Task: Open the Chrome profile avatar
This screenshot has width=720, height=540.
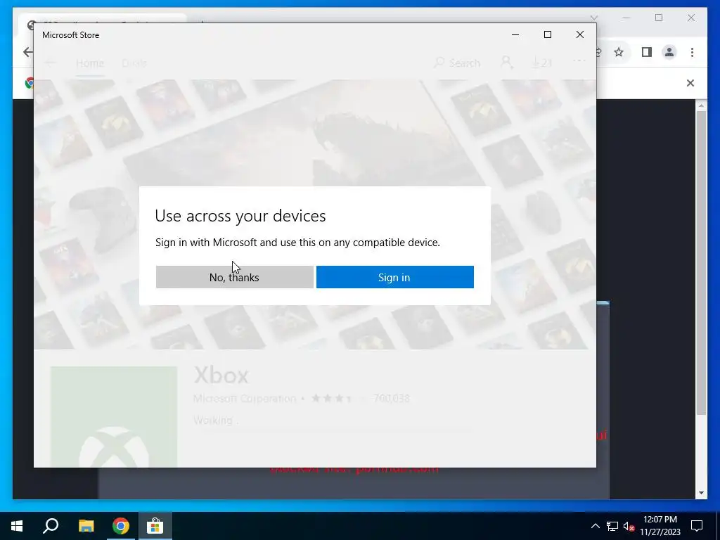Action: pos(669,52)
